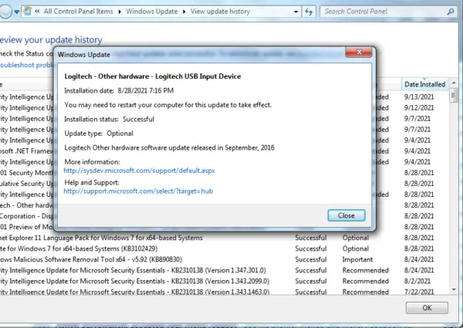This screenshot has height=328, width=463.
Task: Click the Control Panel icon in address bar
Action: (x=28, y=12)
